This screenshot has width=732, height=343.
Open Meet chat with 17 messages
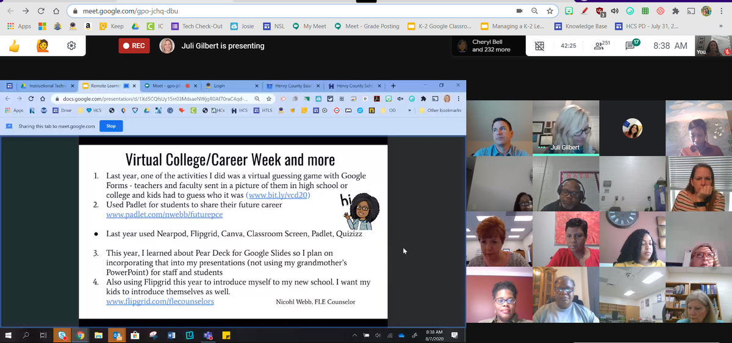[x=631, y=46]
